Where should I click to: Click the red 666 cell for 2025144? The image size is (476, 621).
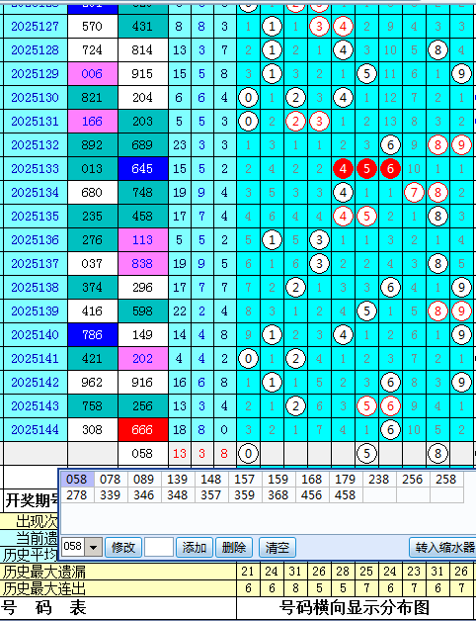point(142,430)
